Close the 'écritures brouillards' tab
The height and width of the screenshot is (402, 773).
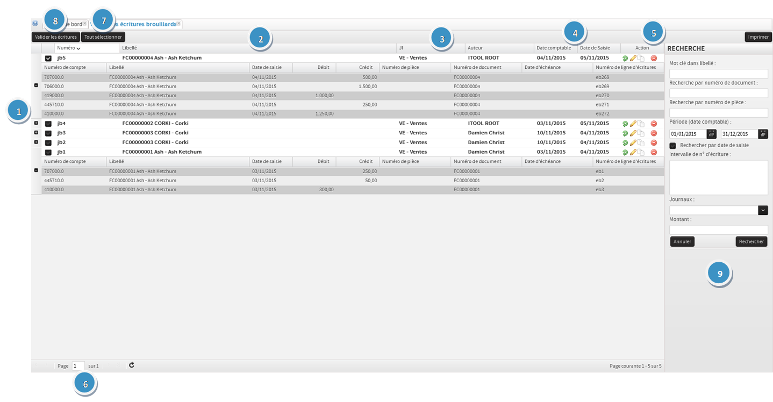coord(179,24)
